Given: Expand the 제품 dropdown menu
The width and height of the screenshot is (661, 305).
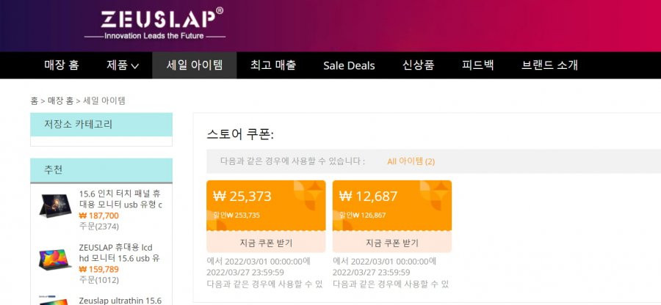Looking at the screenshot, I should tap(122, 65).
